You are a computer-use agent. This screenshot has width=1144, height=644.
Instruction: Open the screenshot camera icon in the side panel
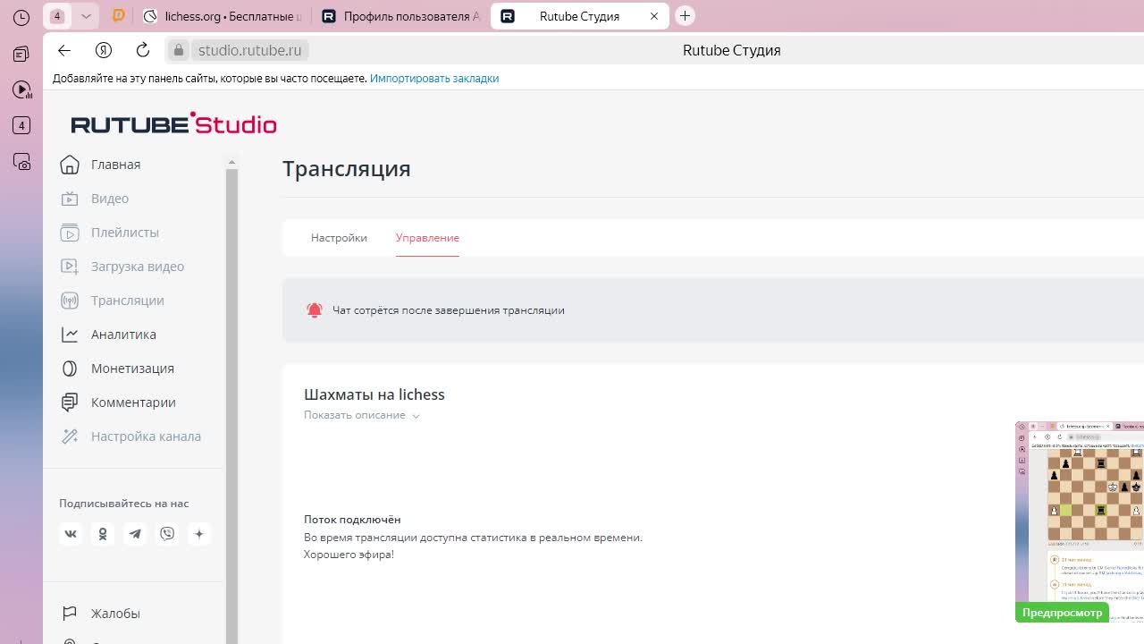click(x=21, y=162)
